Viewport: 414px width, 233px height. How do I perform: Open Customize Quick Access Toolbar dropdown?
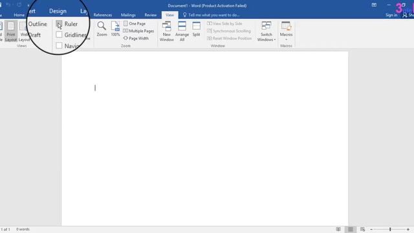[28, 5]
